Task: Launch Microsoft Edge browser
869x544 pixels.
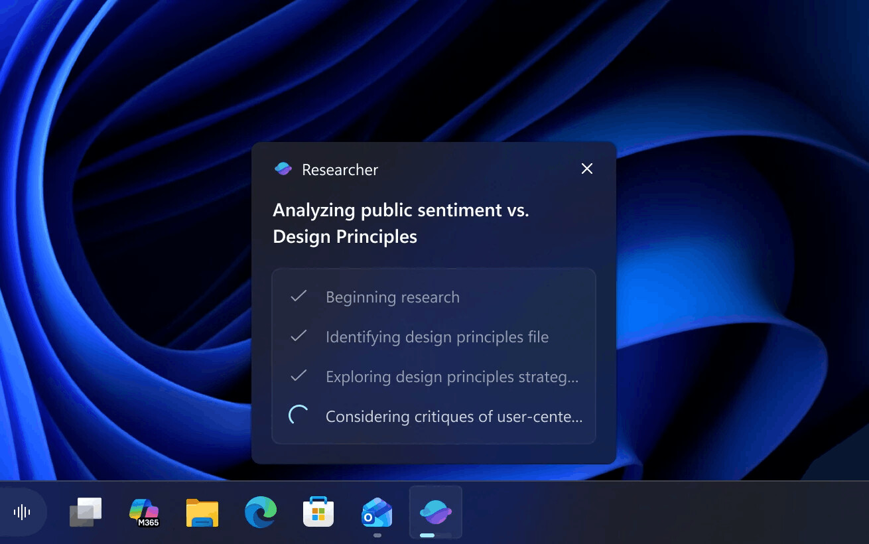Action: tap(260, 511)
